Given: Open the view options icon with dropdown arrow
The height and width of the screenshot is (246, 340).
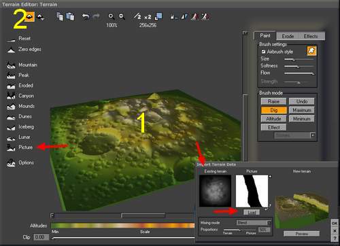Looking at the screenshot, I should 40,17.
